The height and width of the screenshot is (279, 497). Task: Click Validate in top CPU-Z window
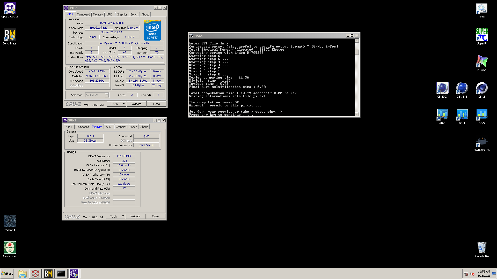click(136, 104)
